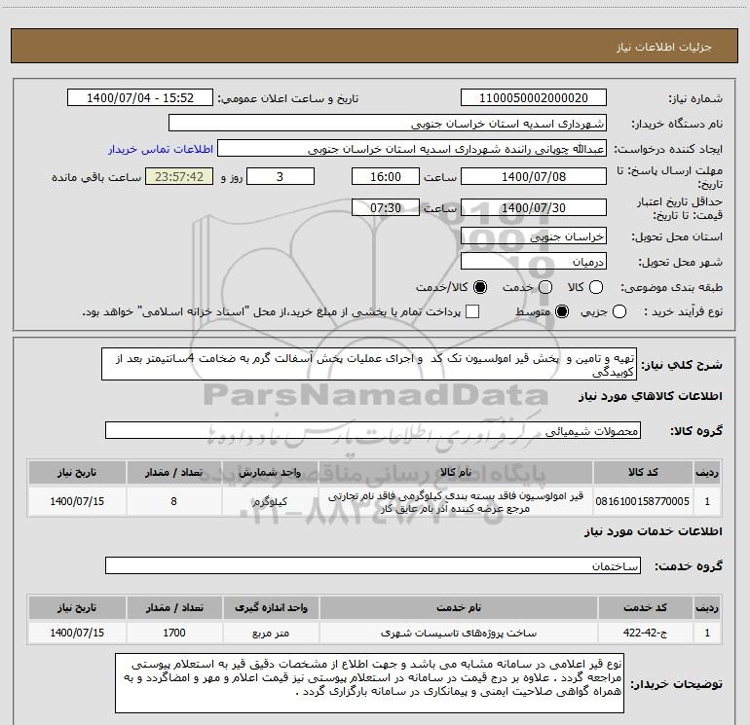This screenshot has width=750, height=725.
Task: Click the goods row date 1400/07/15
Action: (x=77, y=501)
